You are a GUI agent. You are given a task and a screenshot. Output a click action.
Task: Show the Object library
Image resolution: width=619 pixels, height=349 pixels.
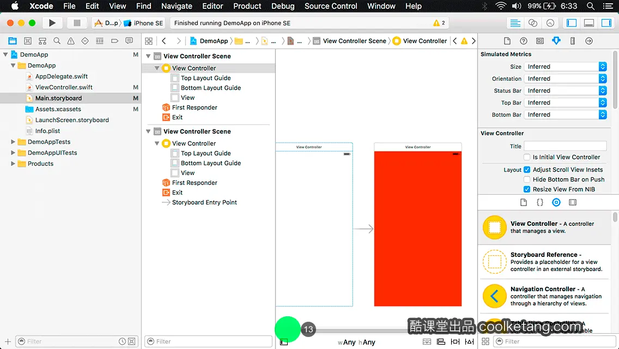556,202
